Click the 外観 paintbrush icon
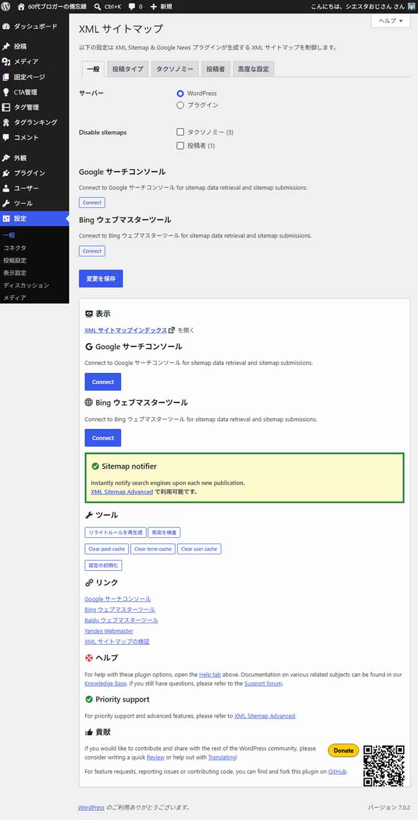Screen dimensions: 418x820 [x=6, y=158]
